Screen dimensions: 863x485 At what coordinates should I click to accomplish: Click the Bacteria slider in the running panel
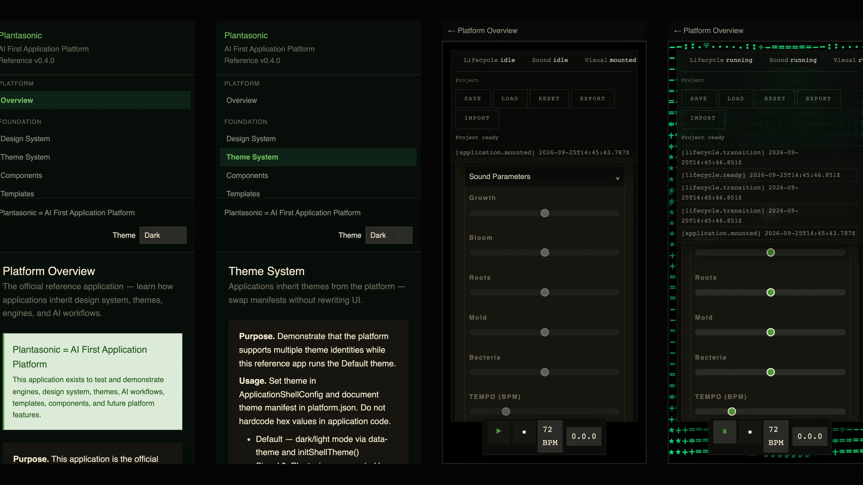click(x=770, y=372)
